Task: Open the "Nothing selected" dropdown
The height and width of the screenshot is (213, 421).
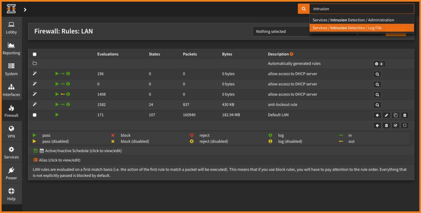Action: coord(284,32)
